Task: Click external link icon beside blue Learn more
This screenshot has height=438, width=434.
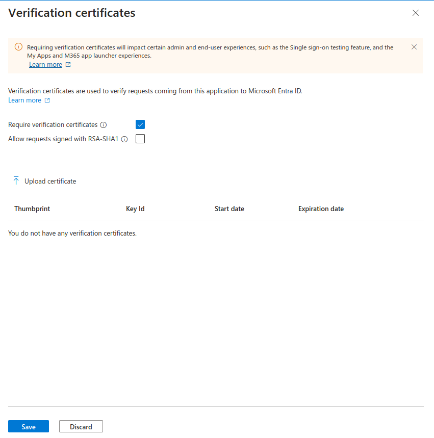Action: (x=47, y=100)
